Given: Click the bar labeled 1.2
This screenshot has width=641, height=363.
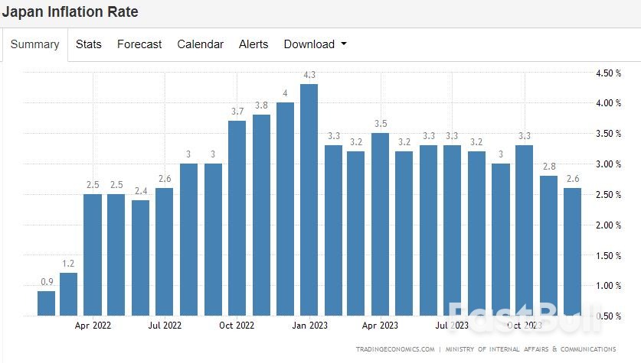Looking at the screenshot, I should click(69, 293).
